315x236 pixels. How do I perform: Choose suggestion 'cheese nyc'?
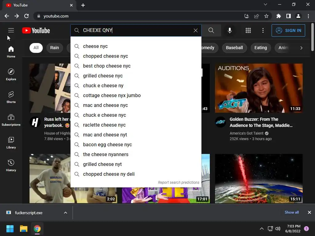point(136,46)
